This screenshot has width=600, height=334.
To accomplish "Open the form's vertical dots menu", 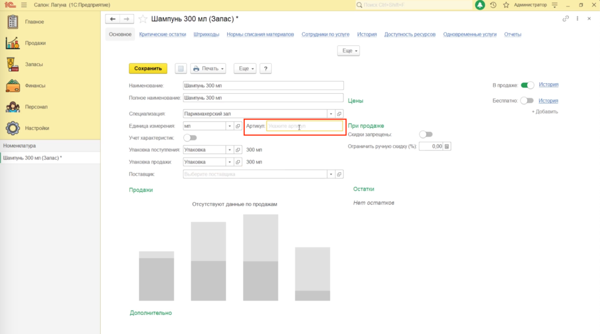I will [x=577, y=18].
